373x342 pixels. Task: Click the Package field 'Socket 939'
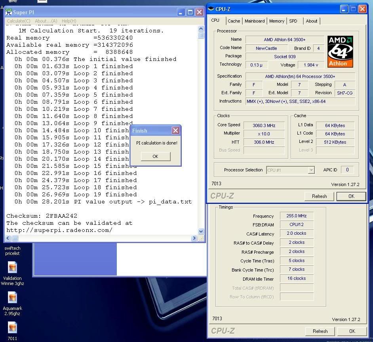click(x=285, y=57)
